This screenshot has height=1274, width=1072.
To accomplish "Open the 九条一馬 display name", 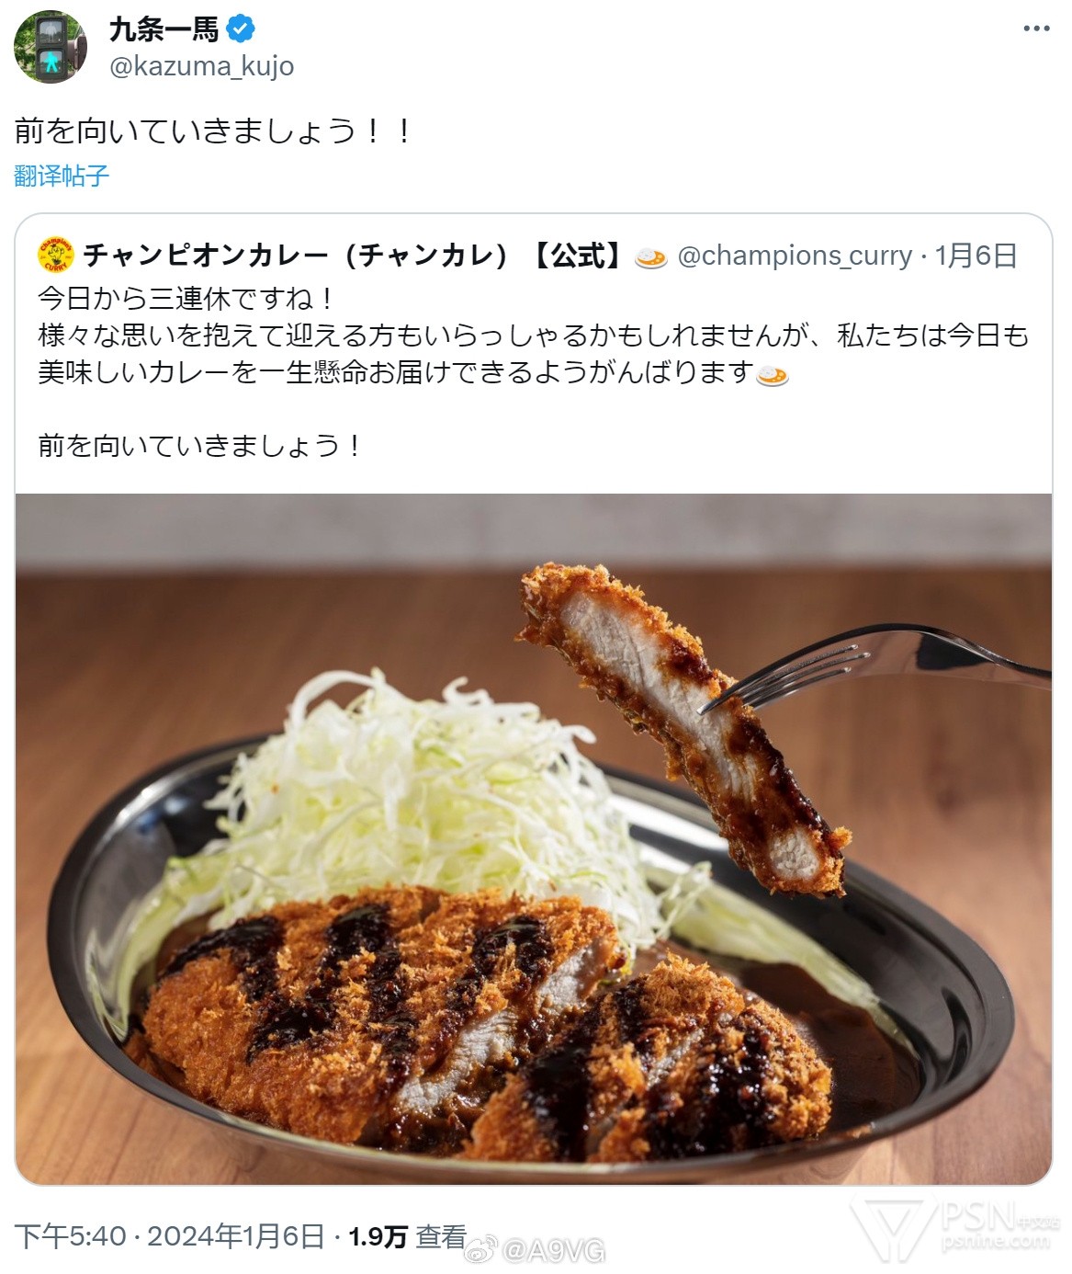I will pos(164,29).
